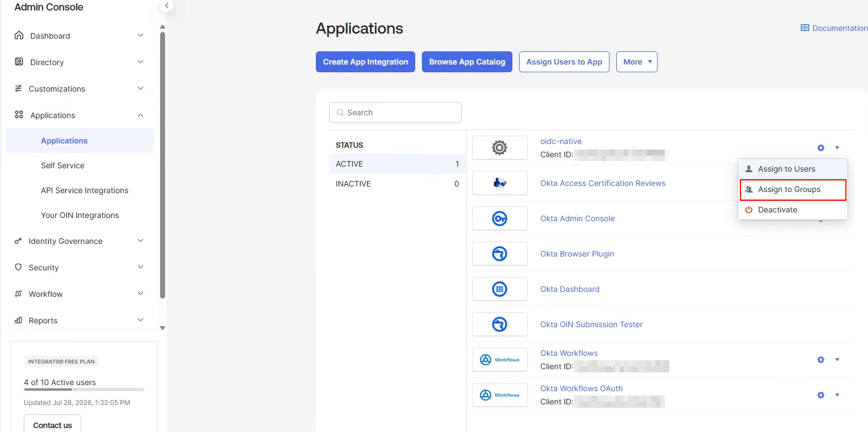Screen dimensions: 868x432
Task: Collapse sidebar with the arrow button
Action: point(167,6)
